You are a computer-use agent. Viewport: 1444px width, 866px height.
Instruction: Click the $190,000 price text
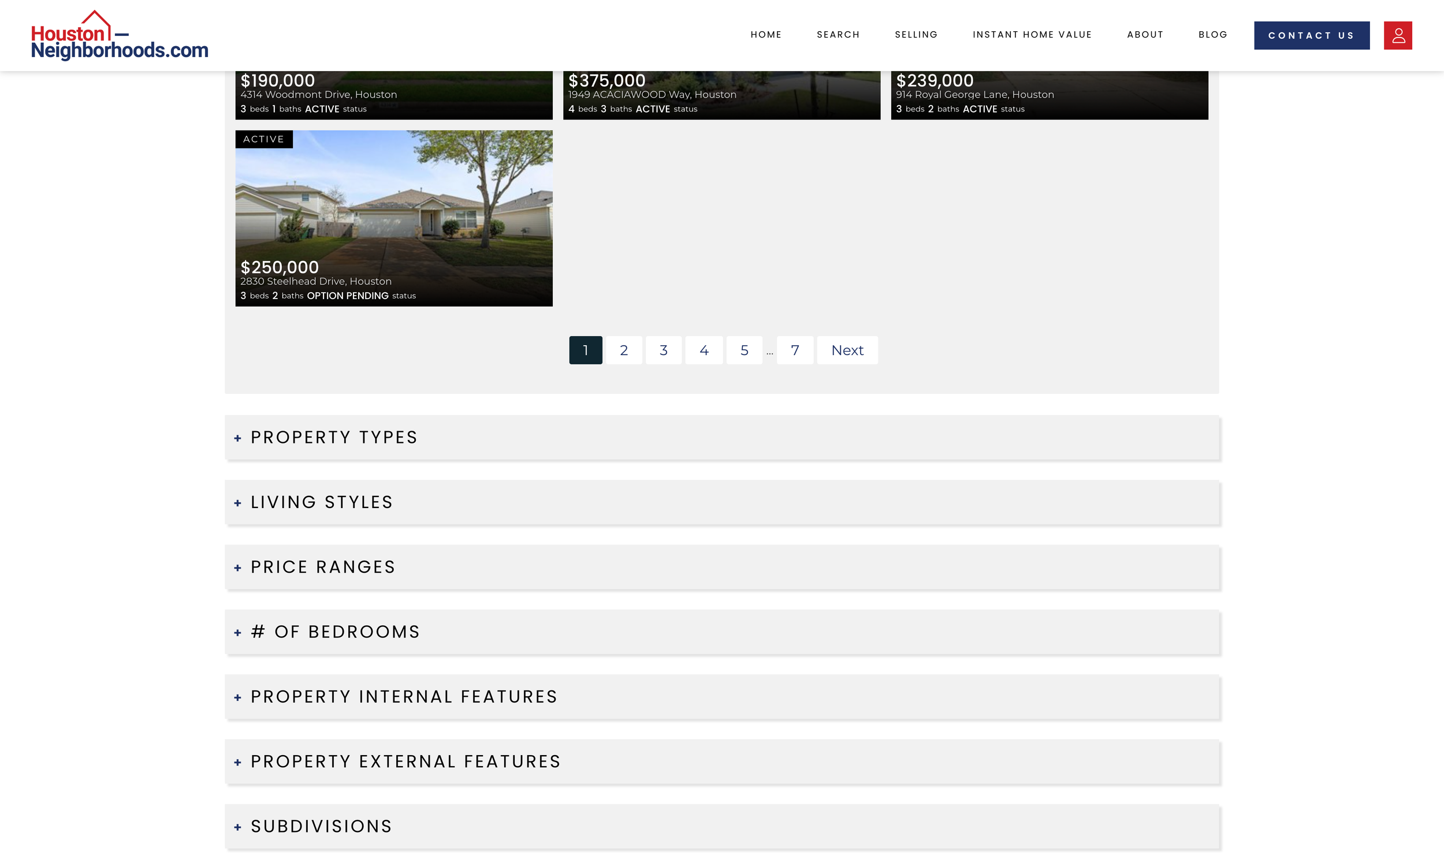(277, 80)
